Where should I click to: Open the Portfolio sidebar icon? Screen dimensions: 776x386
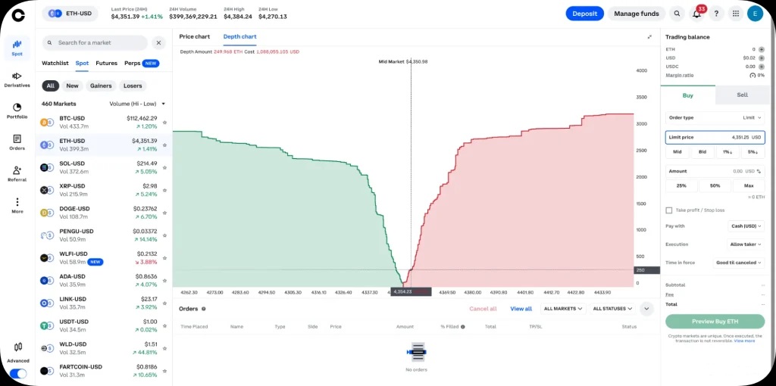[x=17, y=111]
